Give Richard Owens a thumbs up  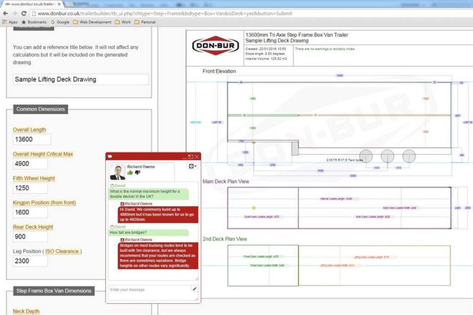130,173
